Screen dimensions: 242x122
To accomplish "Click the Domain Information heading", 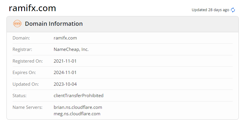I will (x=54, y=24).
